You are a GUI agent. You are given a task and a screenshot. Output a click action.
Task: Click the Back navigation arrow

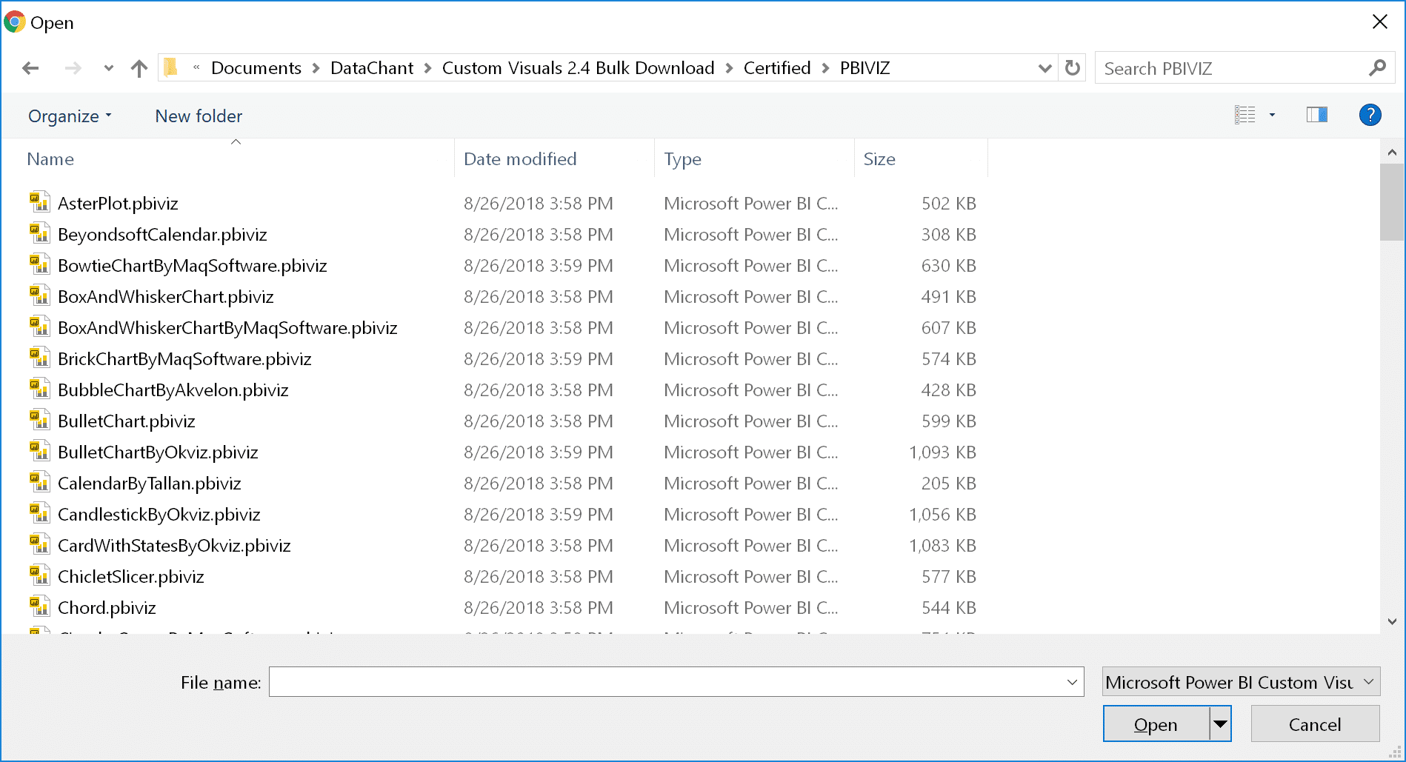30,68
